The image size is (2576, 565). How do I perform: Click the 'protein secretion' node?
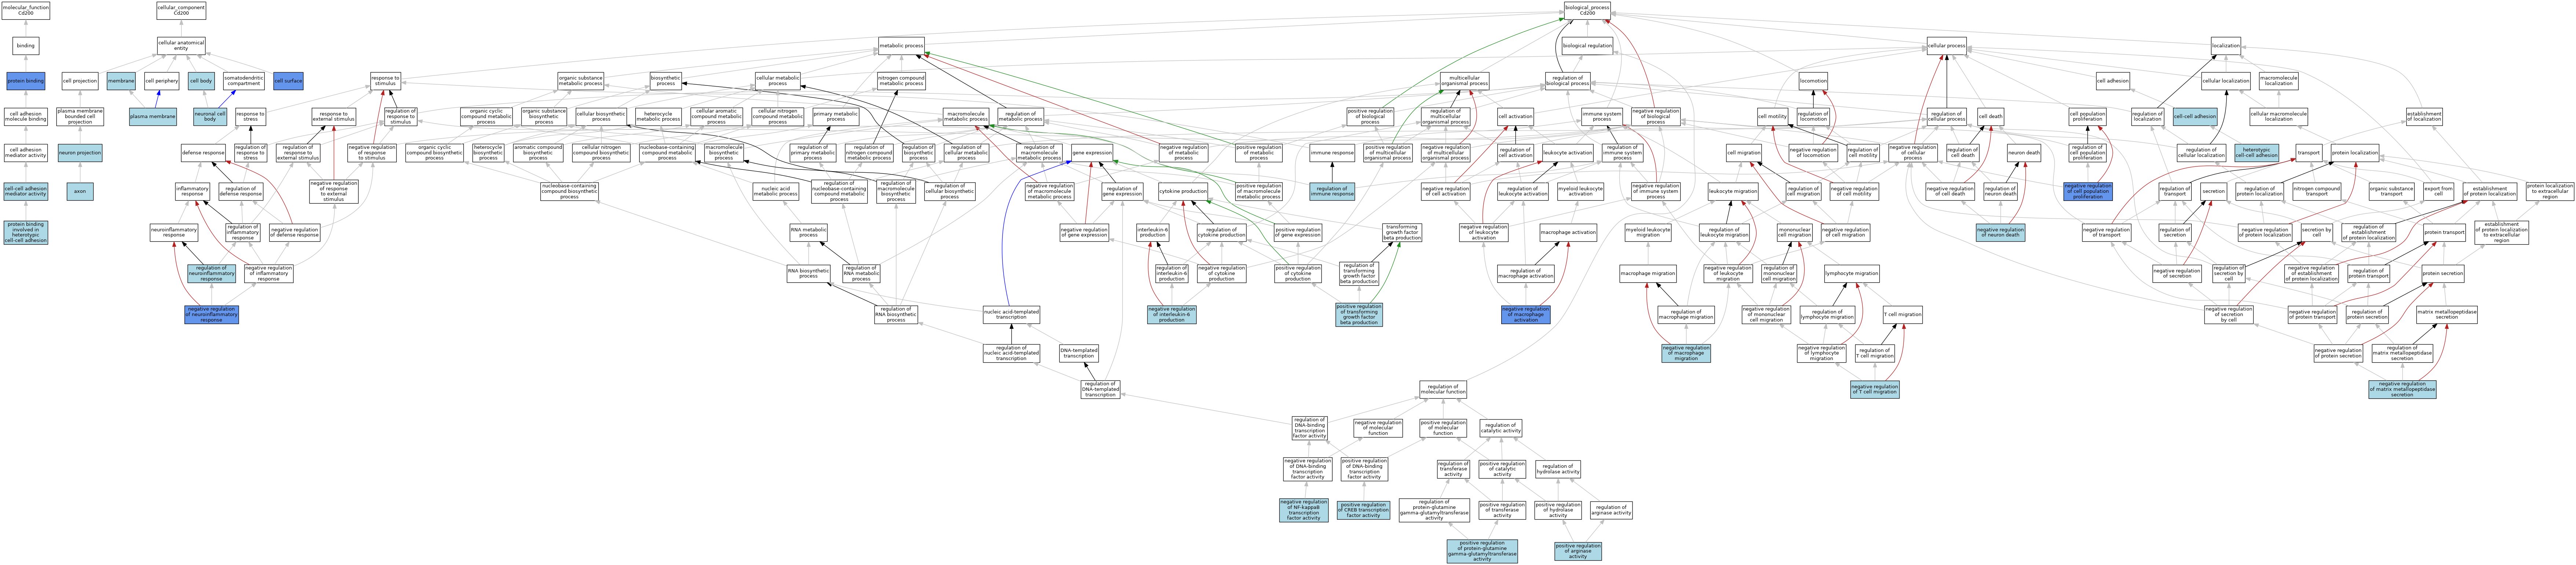2443,273
